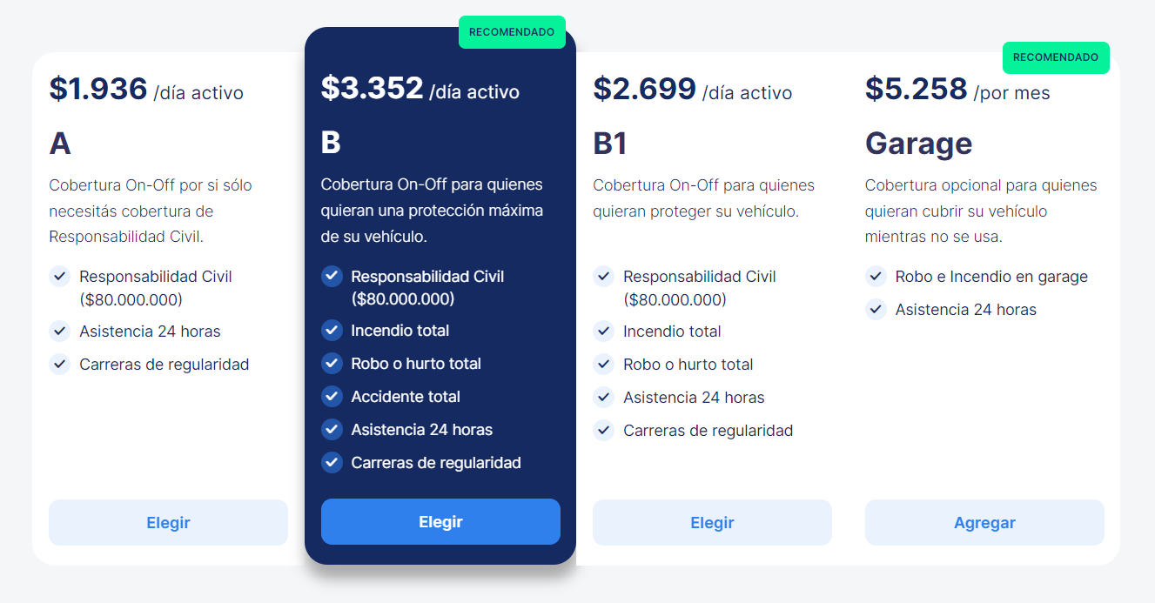Click the Garage plan title
The width and height of the screenshot is (1155, 603).
coord(918,144)
